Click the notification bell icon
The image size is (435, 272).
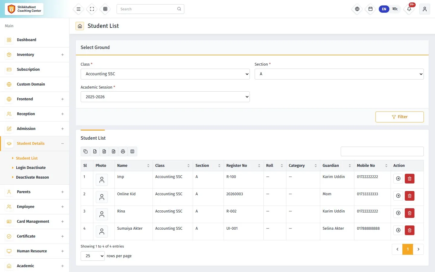click(x=409, y=9)
